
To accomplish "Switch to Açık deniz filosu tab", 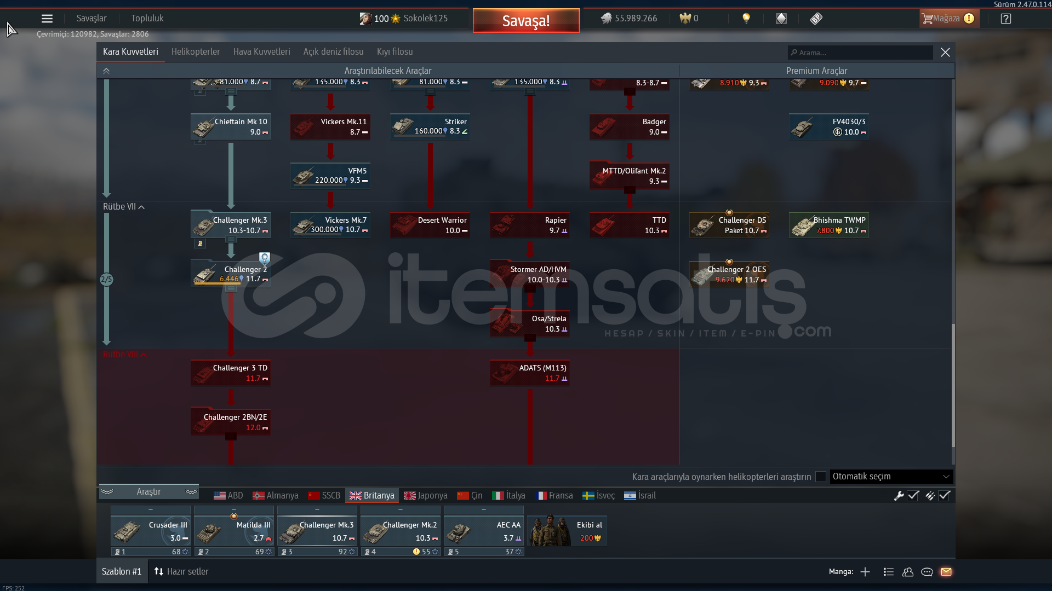I will coord(334,52).
